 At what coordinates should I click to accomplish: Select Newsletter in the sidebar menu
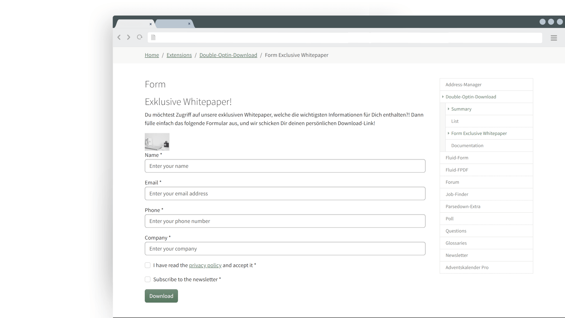point(457,255)
